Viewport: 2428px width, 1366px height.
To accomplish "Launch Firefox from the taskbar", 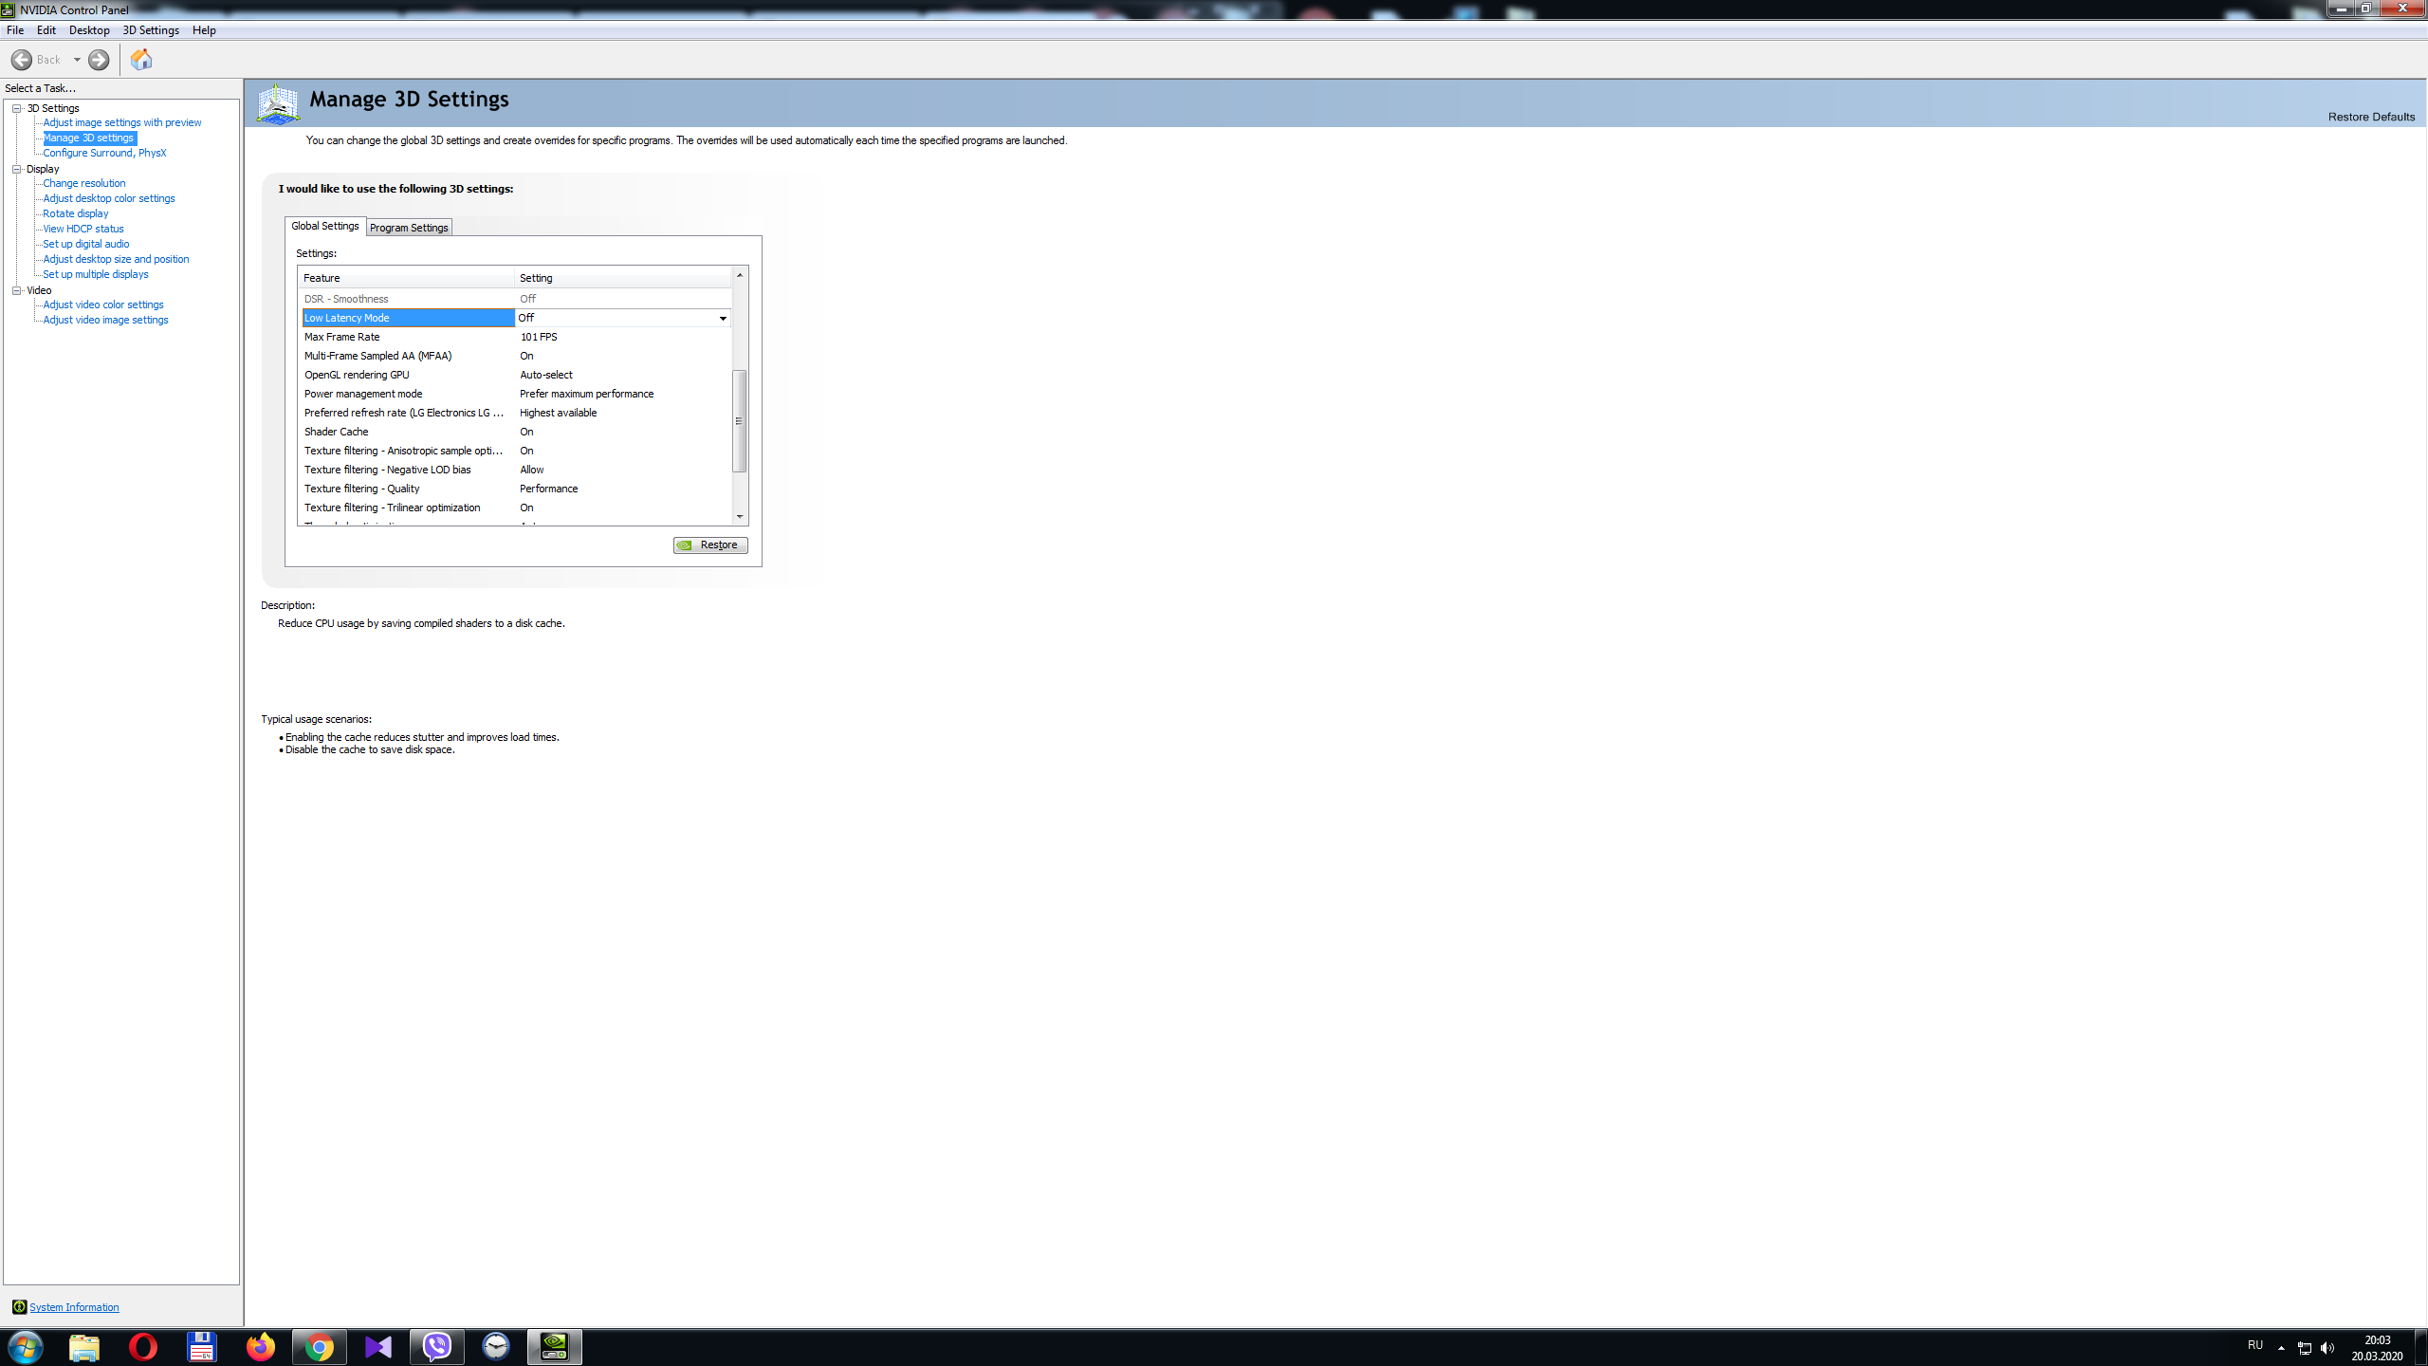I will click(x=261, y=1347).
